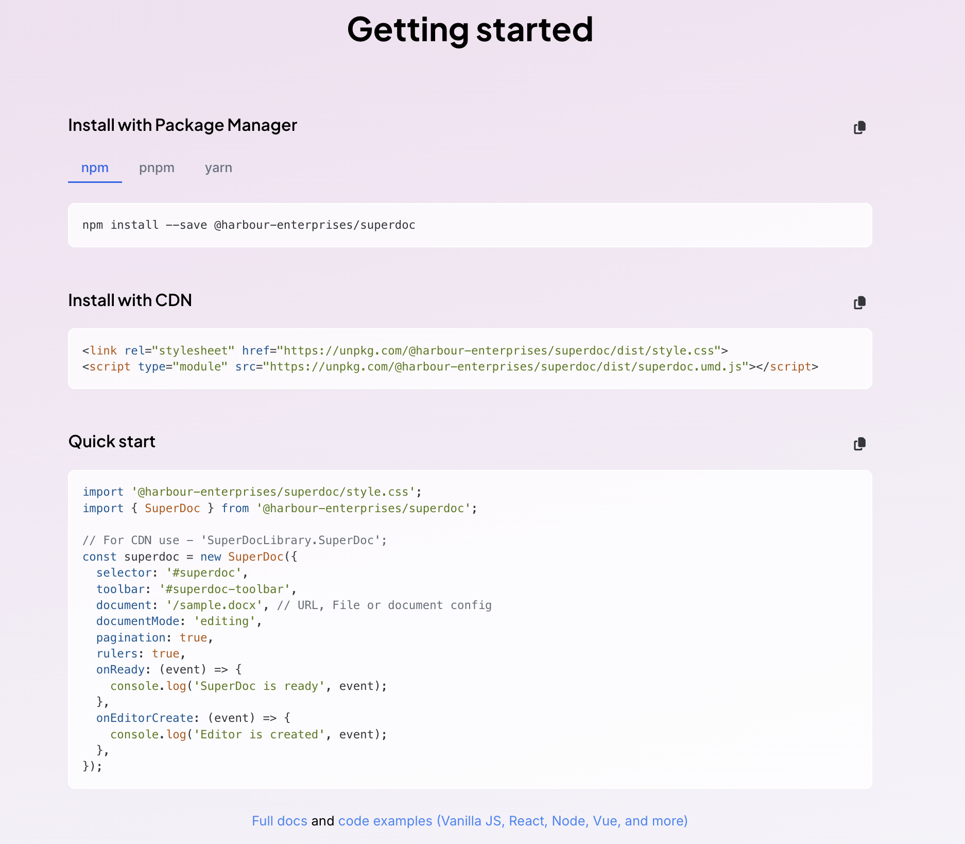Open the code examples link

coord(512,821)
